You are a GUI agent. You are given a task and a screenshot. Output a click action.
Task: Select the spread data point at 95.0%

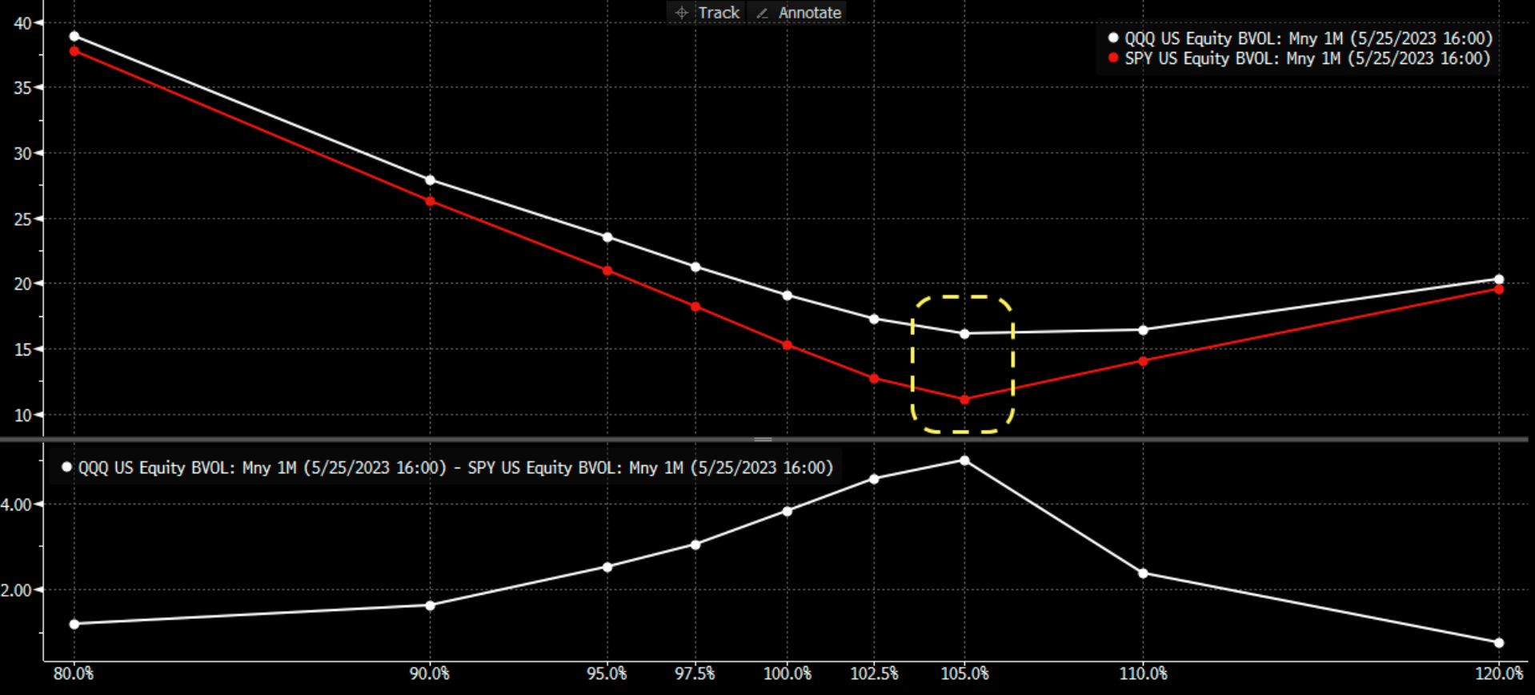[x=607, y=567]
